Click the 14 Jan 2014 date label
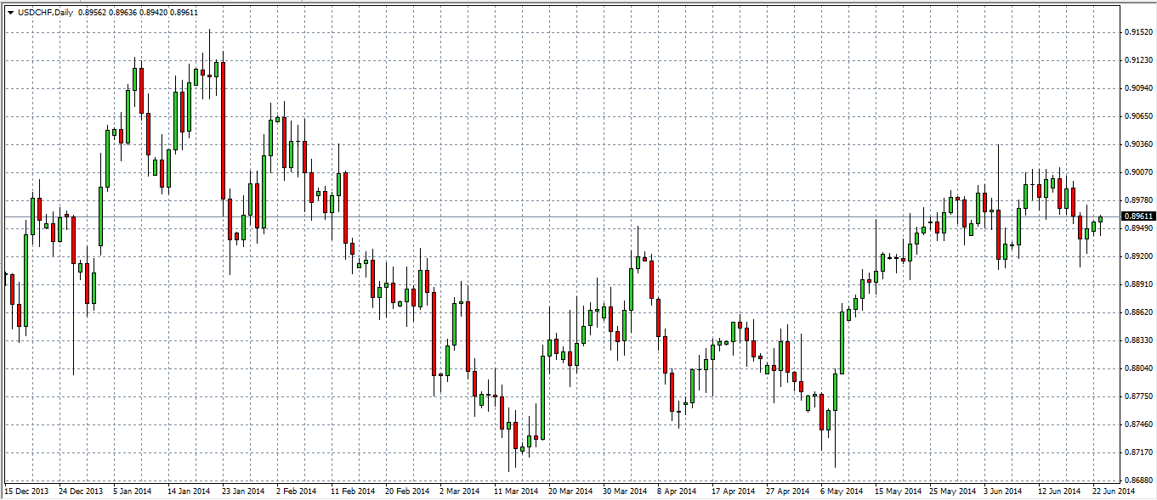Screen dimensions: 1157x500 pyautogui.click(x=190, y=492)
